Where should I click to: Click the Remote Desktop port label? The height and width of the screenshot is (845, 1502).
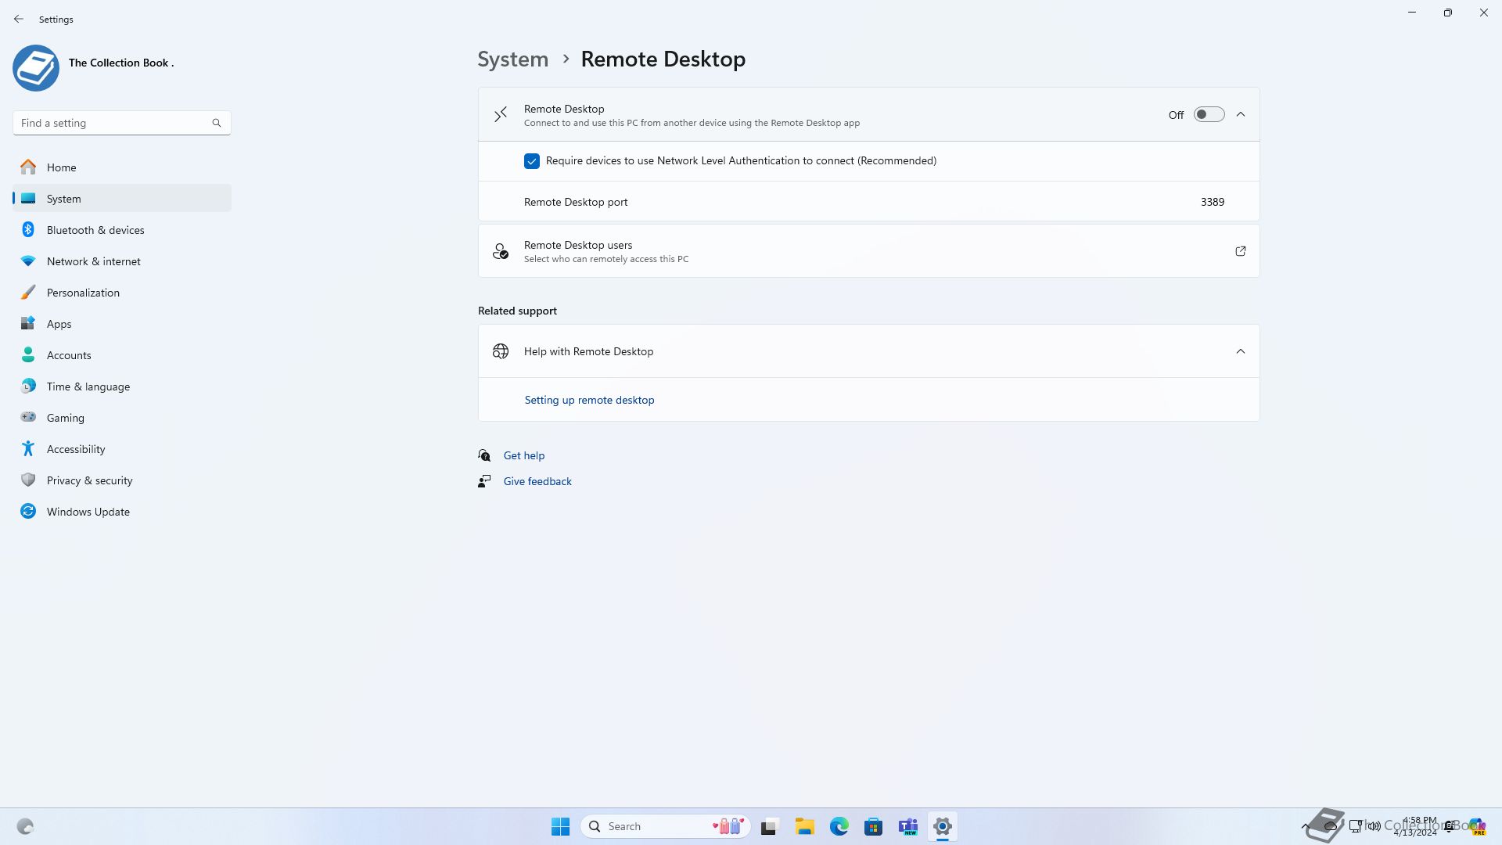[576, 202]
